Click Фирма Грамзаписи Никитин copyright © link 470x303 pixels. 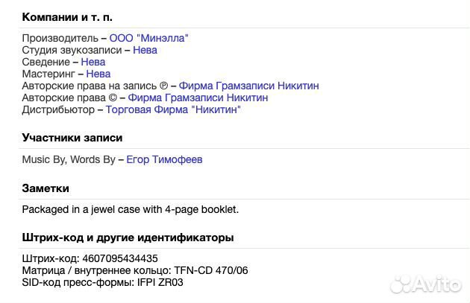coord(198,98)
